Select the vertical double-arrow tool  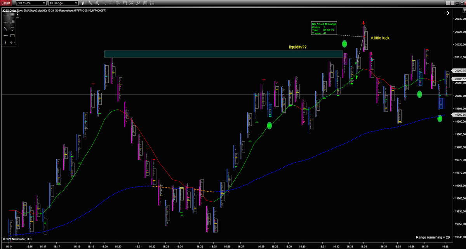point(5,42)
